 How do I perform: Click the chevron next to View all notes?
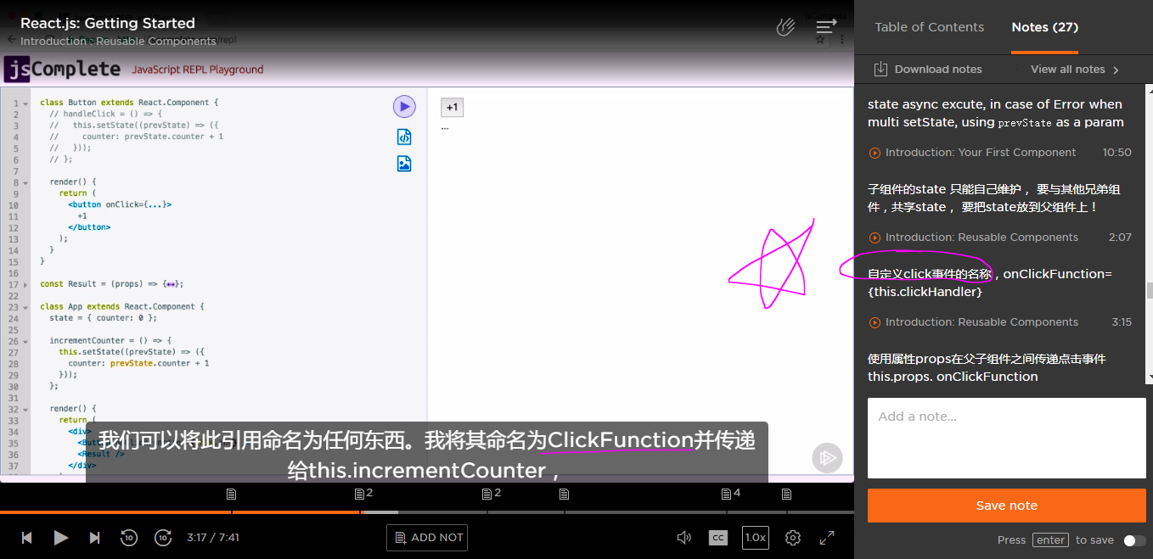click(1116, 70)
